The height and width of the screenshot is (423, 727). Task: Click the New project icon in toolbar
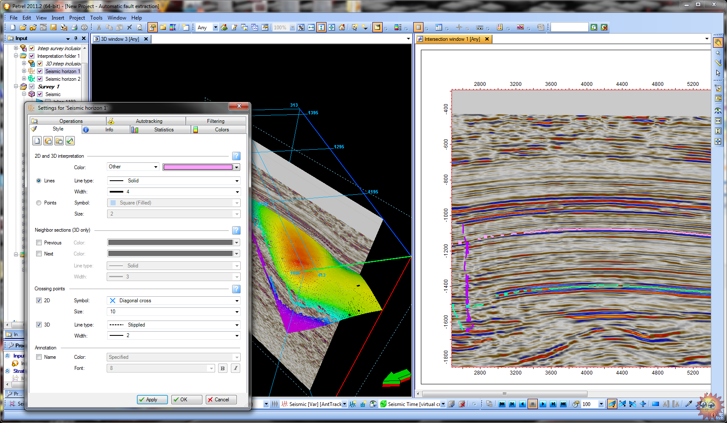(x=13, y=27)
